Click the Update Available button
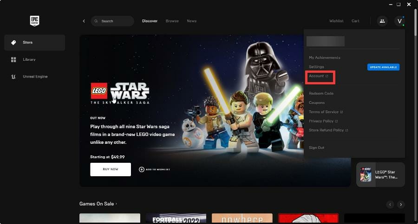 (x=383, y=67)
